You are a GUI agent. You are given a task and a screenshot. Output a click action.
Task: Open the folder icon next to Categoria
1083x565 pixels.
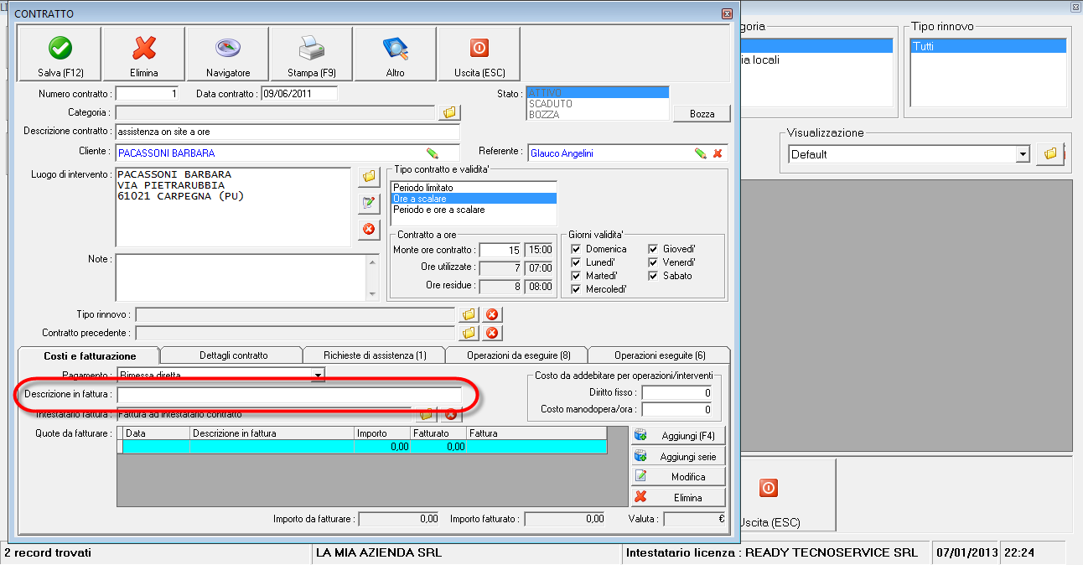(x=449, y=112)
